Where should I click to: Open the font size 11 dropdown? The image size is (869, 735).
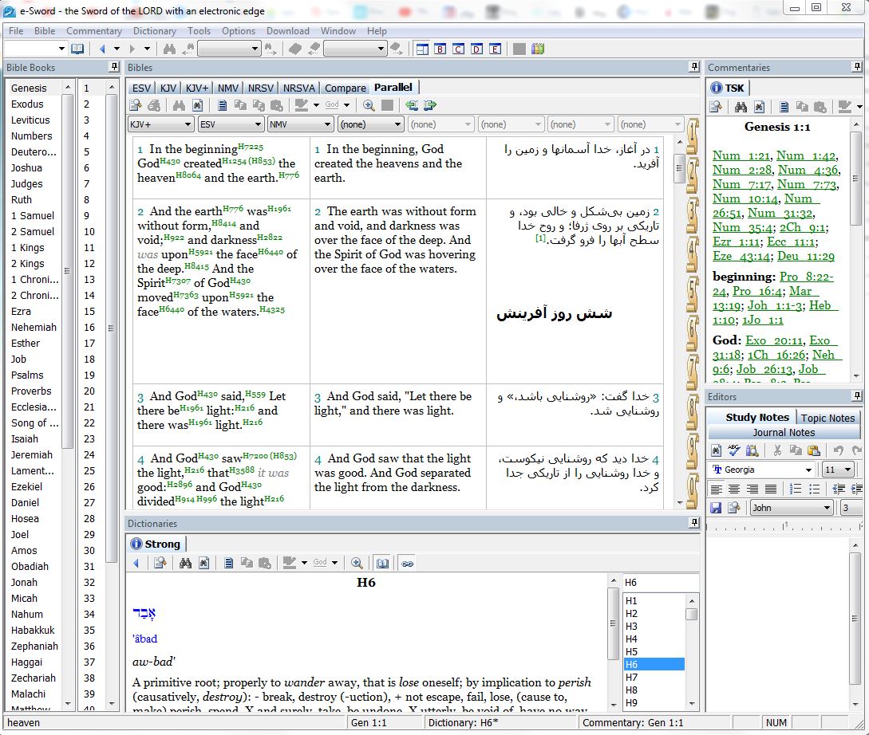pos(838,470)
